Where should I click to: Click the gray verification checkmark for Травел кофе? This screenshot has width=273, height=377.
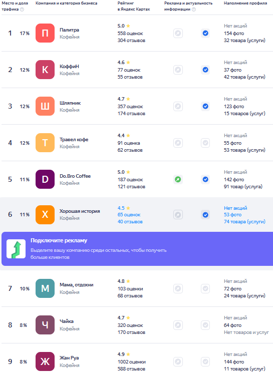pos(205,143)
